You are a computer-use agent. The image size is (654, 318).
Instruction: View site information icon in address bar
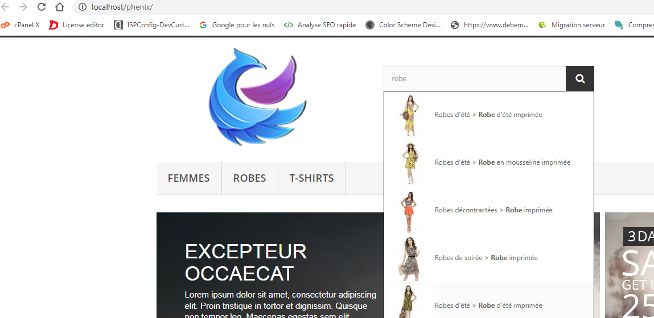click(x=83, y=7)
